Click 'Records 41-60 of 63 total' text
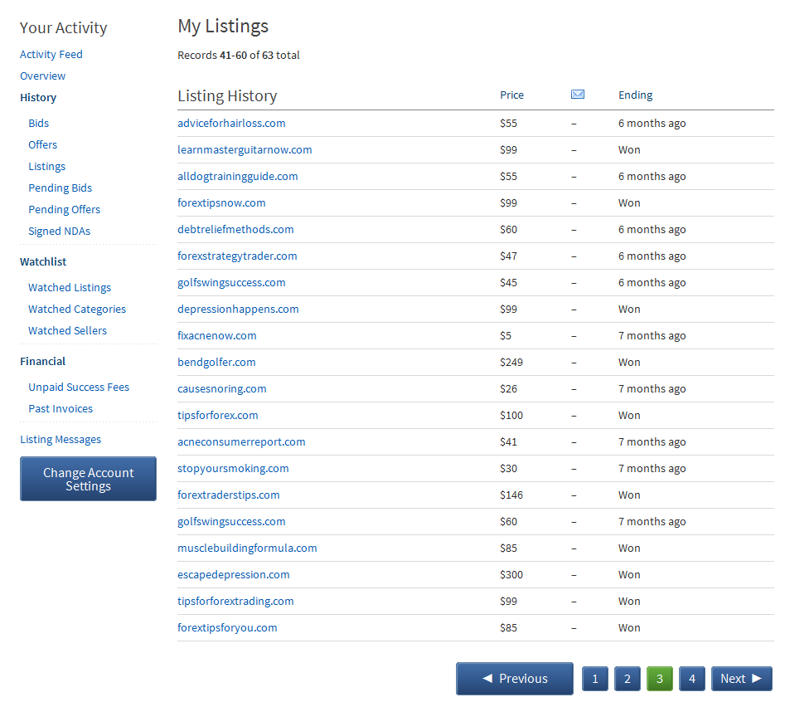 tap(238, 56)
